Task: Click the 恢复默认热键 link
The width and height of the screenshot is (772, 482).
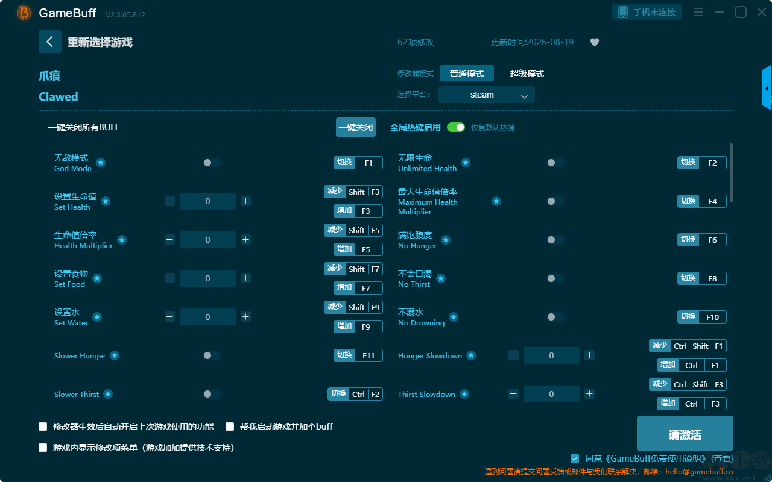Action: click(x=493, y=128)
